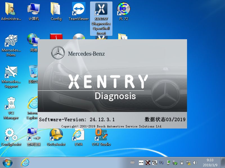Click the Mercedes star tray icon
The image size is (225, 168).
(161, 163)
